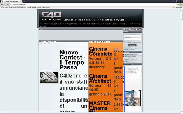
Task: Bookmark this page with the star icon
Action: click(x=178, y=5)
